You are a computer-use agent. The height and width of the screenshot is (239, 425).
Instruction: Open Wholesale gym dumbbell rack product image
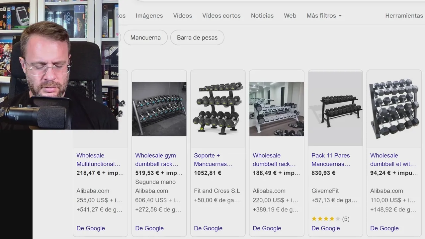159,109
